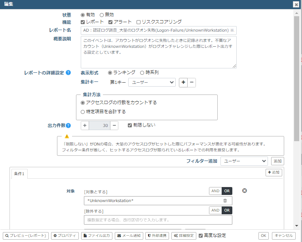This screenshot has height=242, width=302.
Task: Open the メール通知 settings
Action: [129, 236]
